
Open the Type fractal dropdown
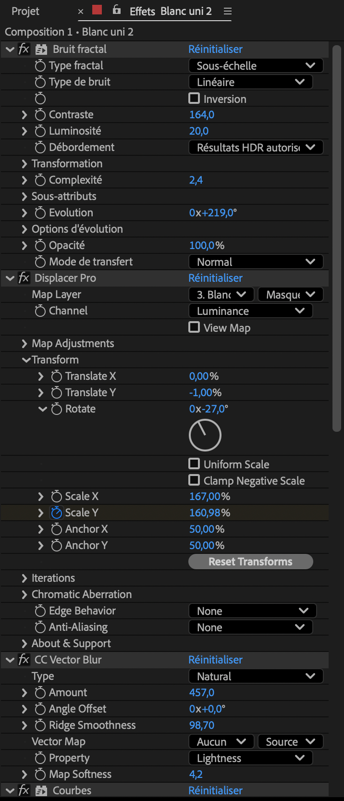coord(256,66)
